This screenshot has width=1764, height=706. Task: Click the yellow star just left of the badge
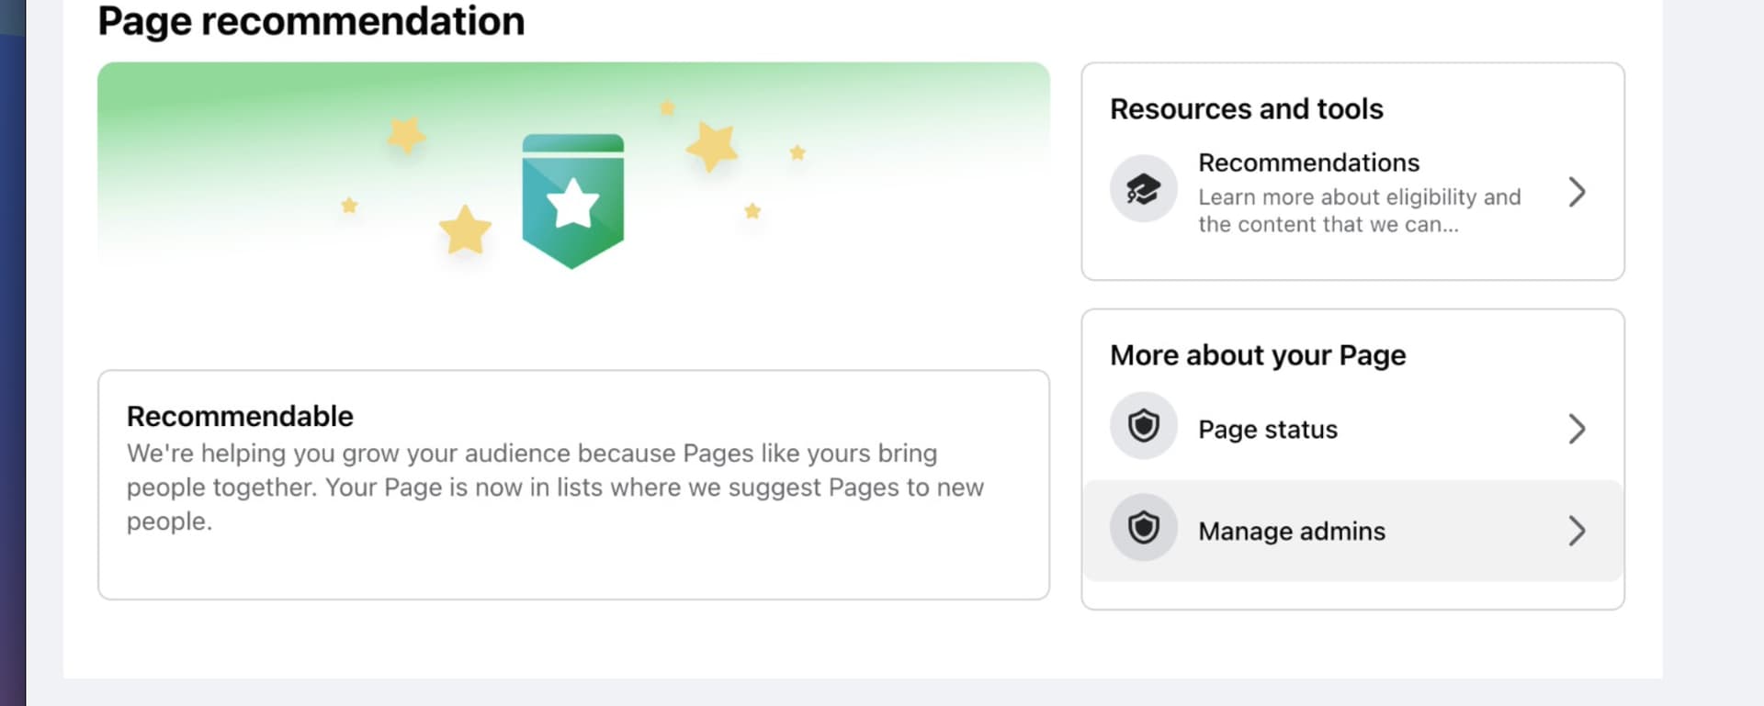465,230
